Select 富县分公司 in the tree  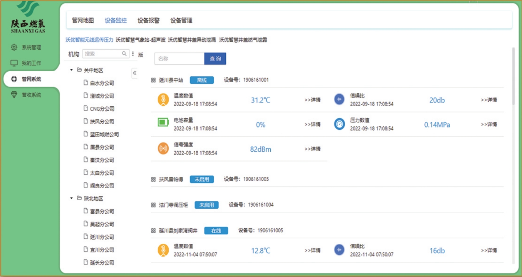point(102,212)
